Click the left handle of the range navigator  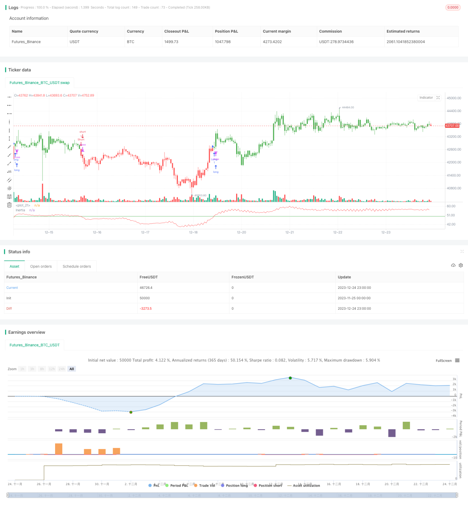tap(8, 495)
